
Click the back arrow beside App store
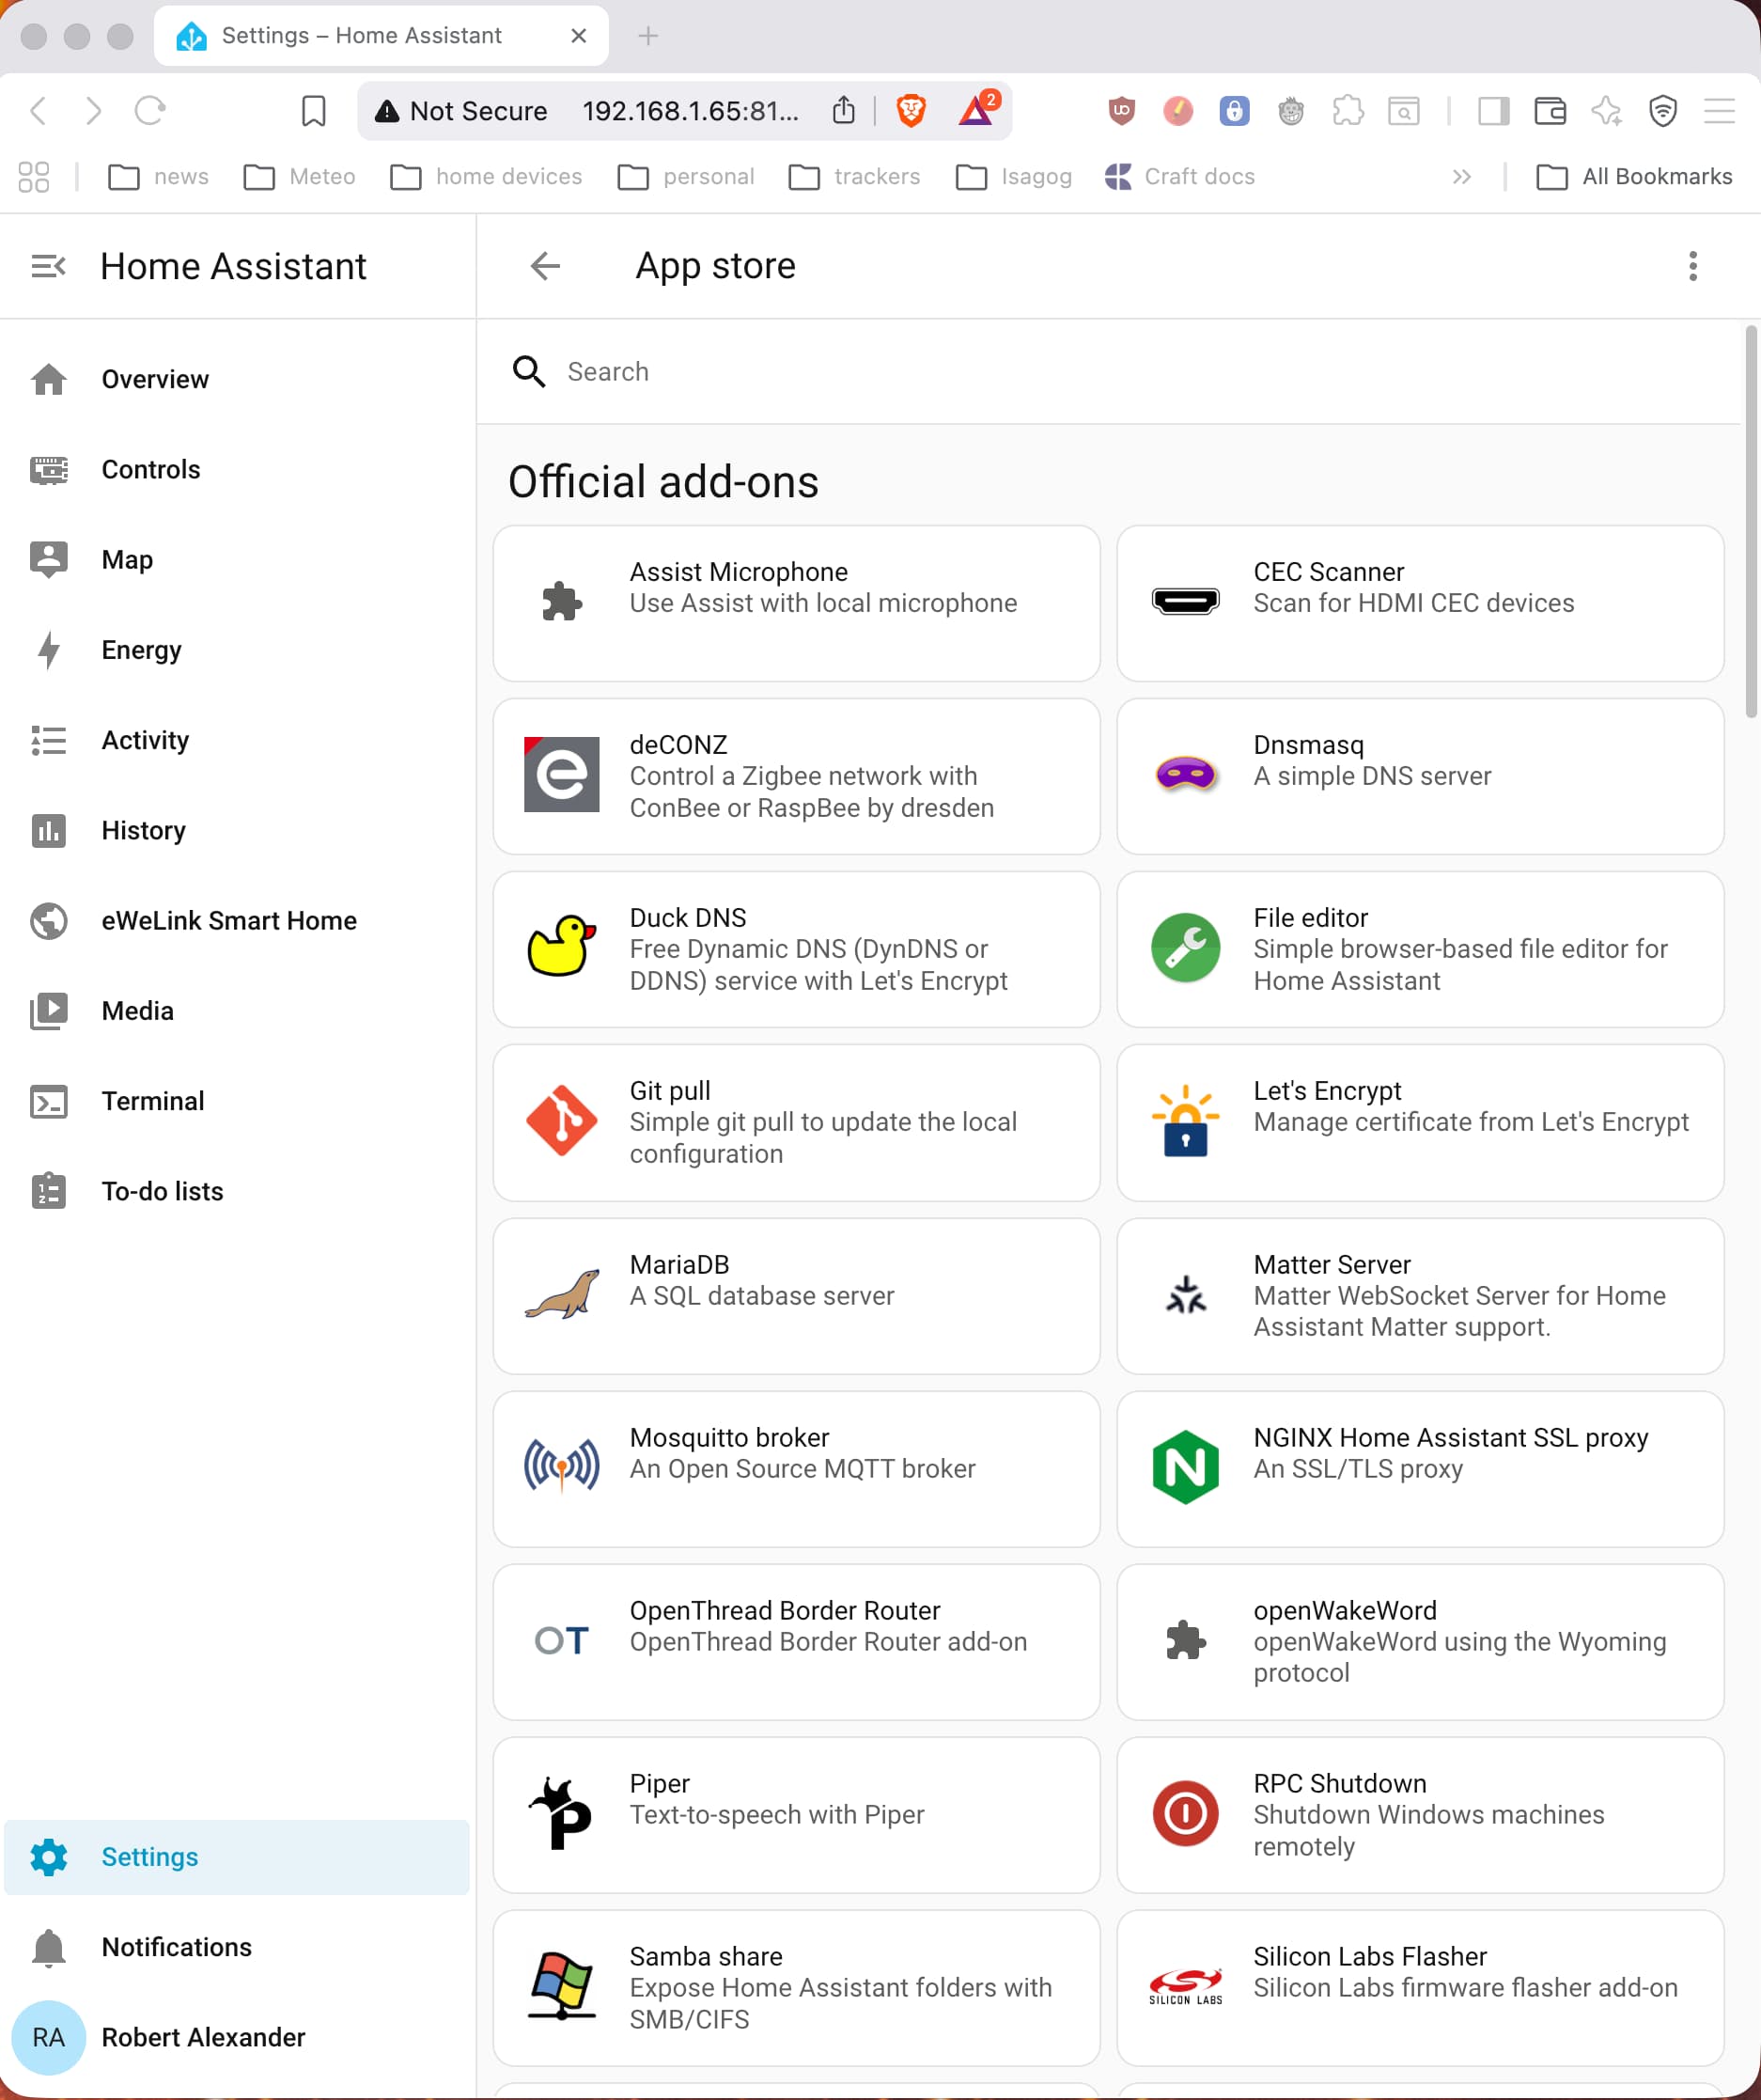click(x=545, y=266)
